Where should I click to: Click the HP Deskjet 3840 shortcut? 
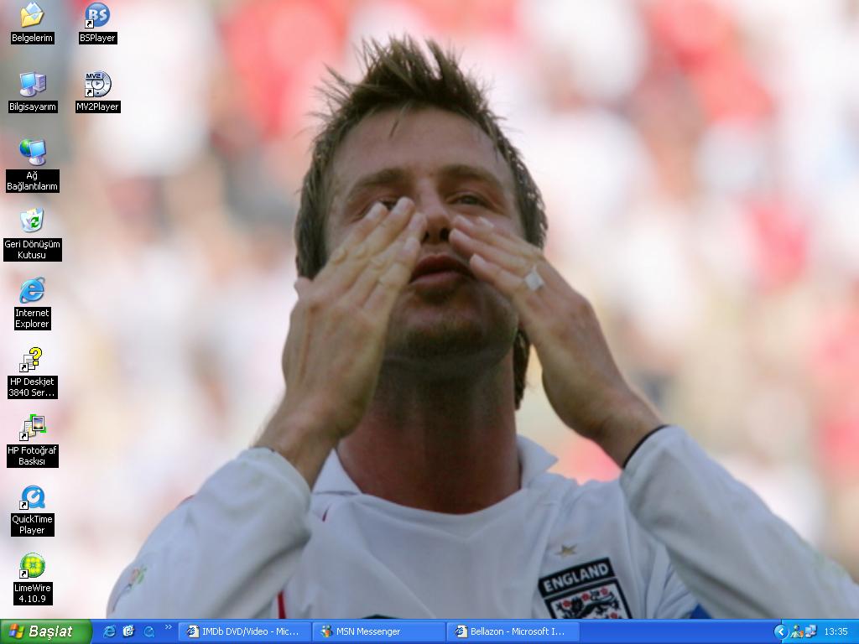coord(32,360)
